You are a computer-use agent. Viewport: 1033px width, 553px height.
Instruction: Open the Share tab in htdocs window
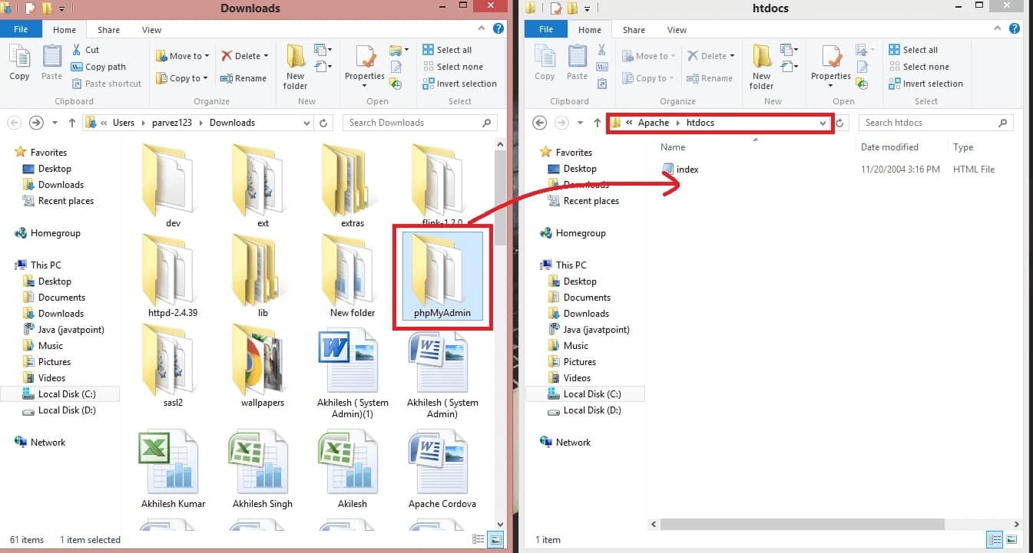click(x=634, y=30)
